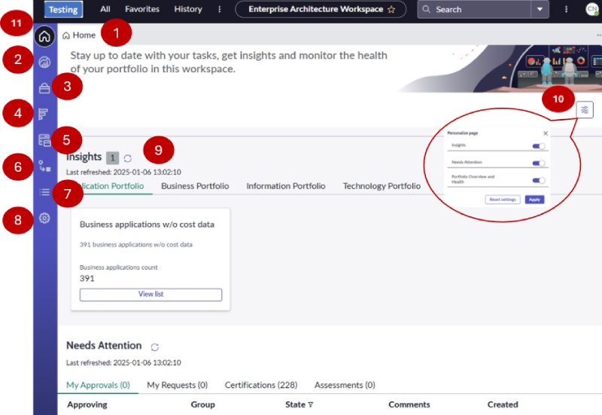Viewport: 602px width, 415px height.
Task: Click the Created column header
Action: tap(503, 404)
